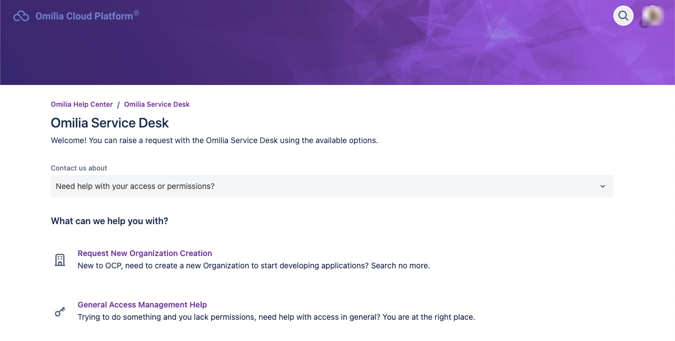Click the 'Contact us about' field label
The height and width of the screenshot is (341, 675).
pyautogui.click(x=79, y=168)
